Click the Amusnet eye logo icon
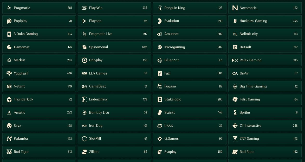The width and height of the screenshot is (305, 162). tap(160, 34)
